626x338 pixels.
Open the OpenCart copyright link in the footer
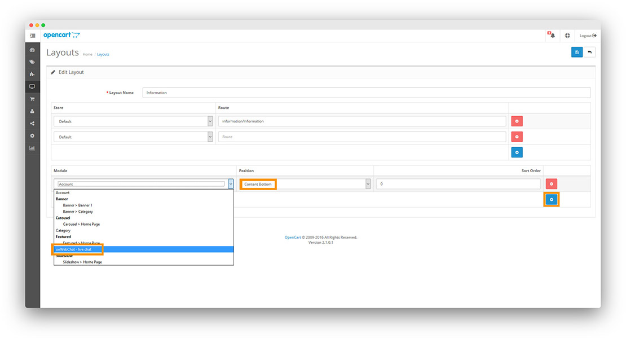coord(293,237)
